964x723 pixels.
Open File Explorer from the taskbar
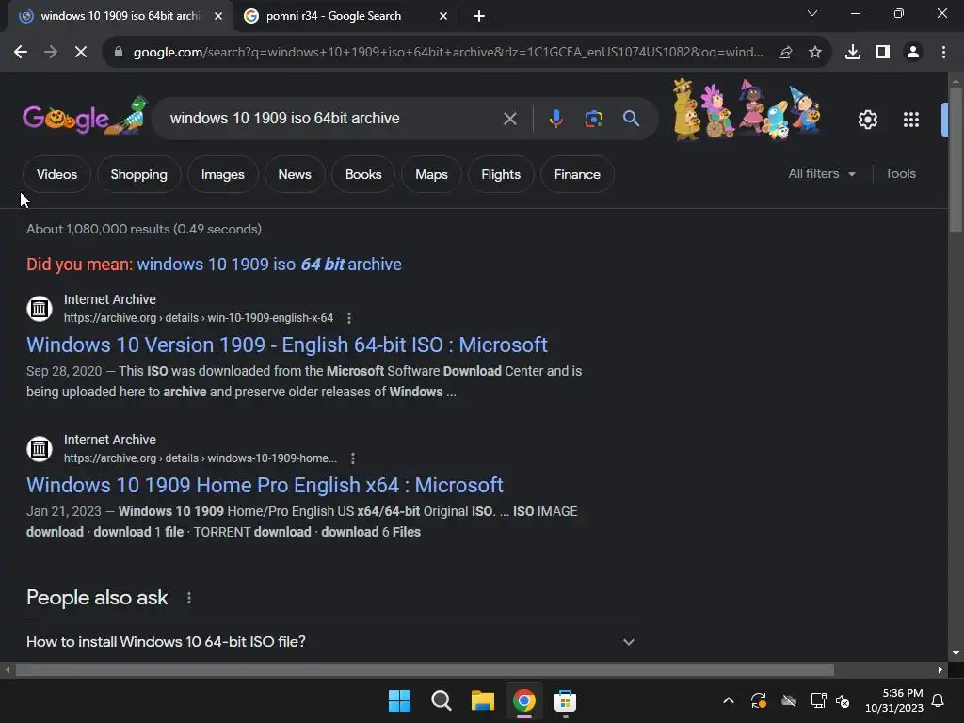tap(483, 700)
